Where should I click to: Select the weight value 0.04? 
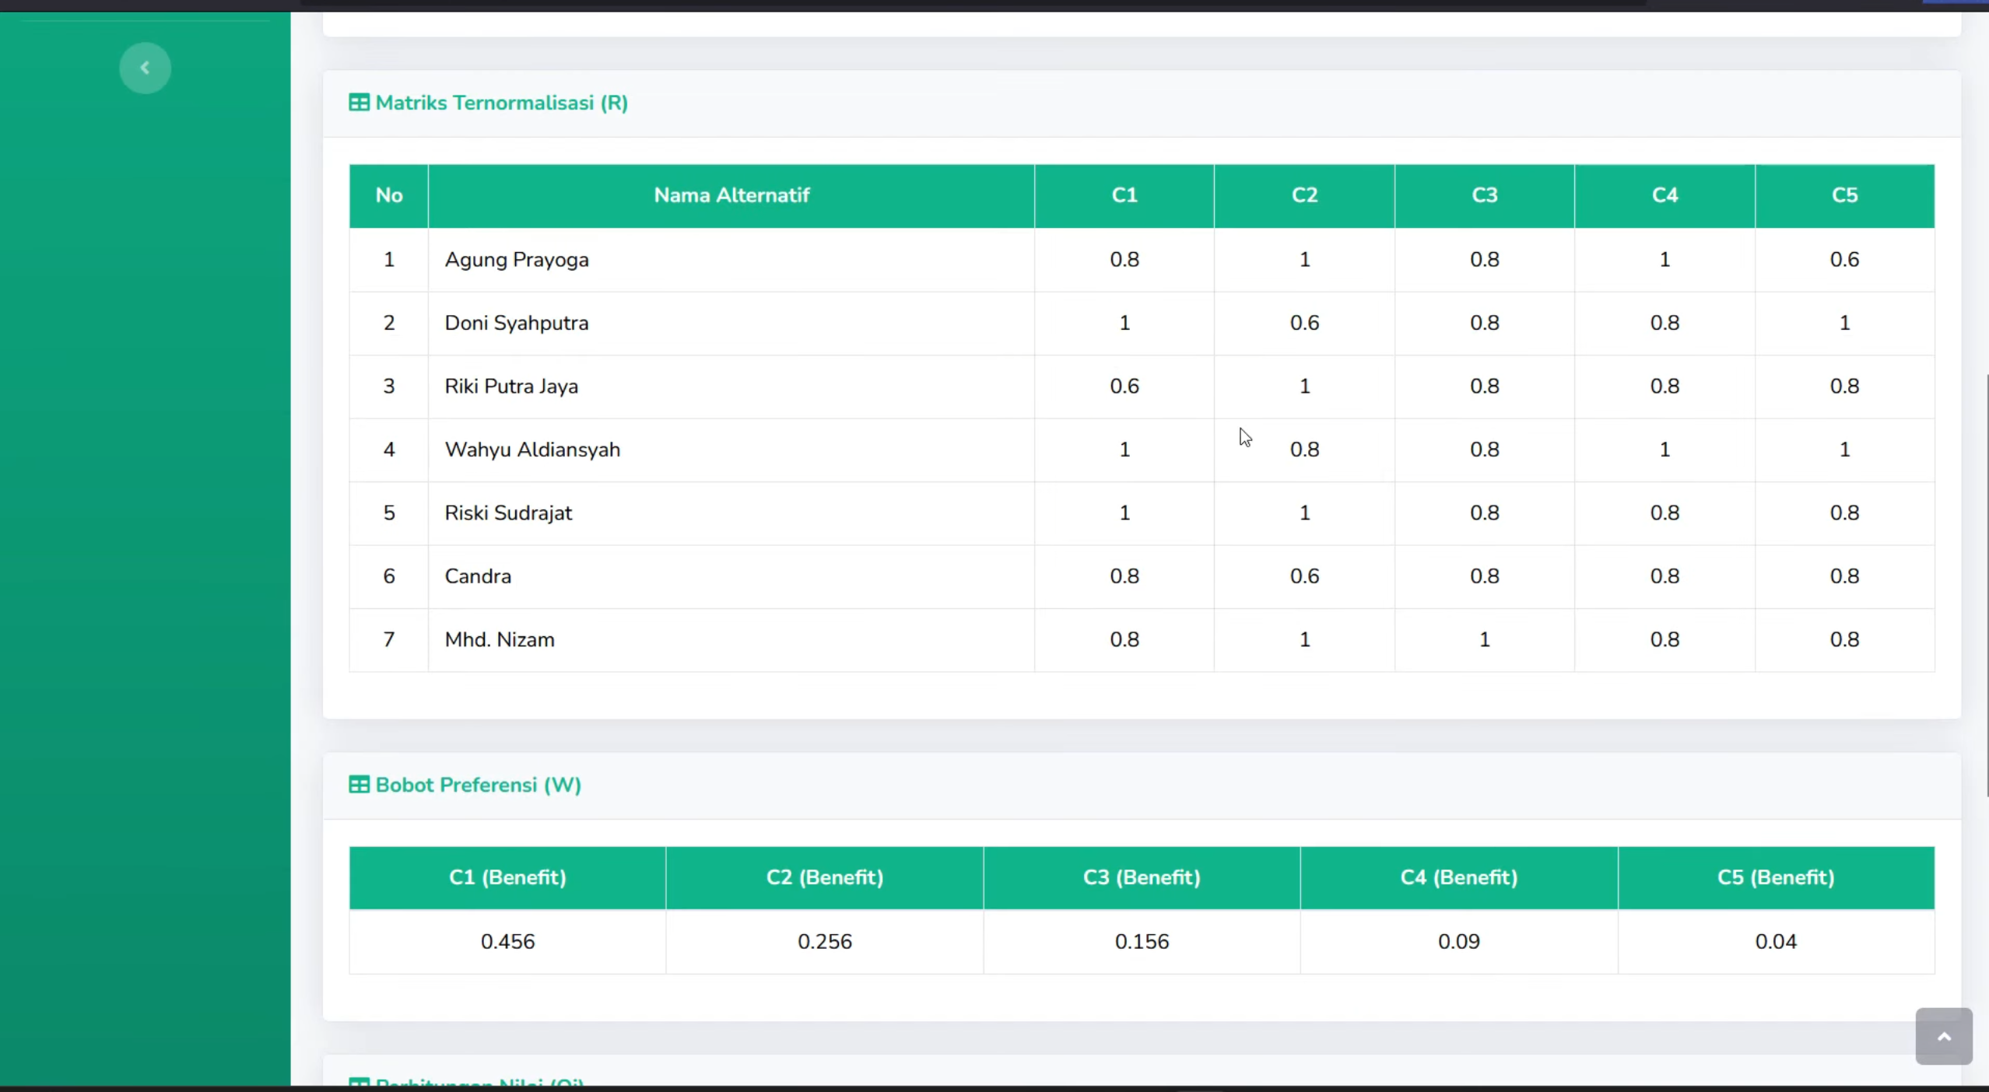1776,941
